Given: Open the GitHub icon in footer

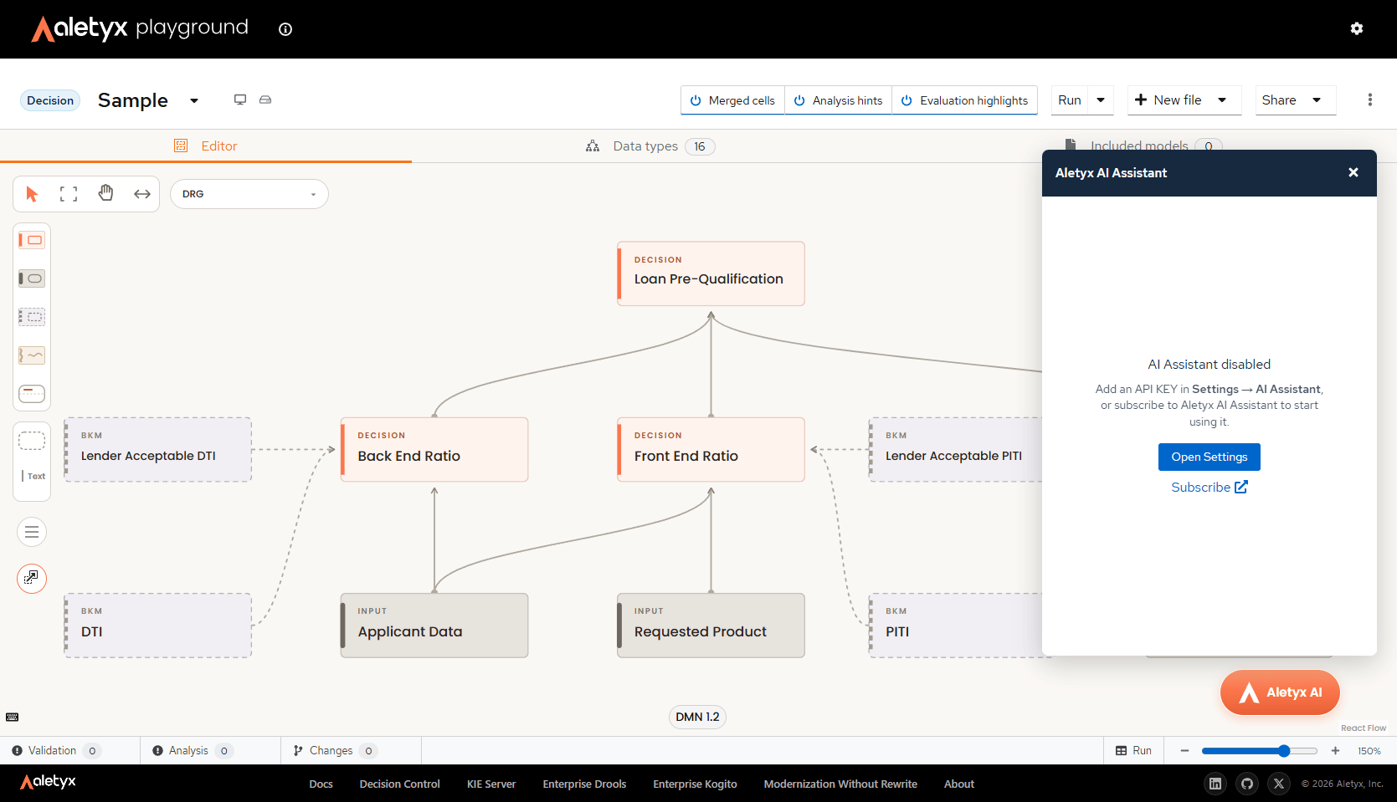Looking at the screenshot, I should coord(1247,784).
